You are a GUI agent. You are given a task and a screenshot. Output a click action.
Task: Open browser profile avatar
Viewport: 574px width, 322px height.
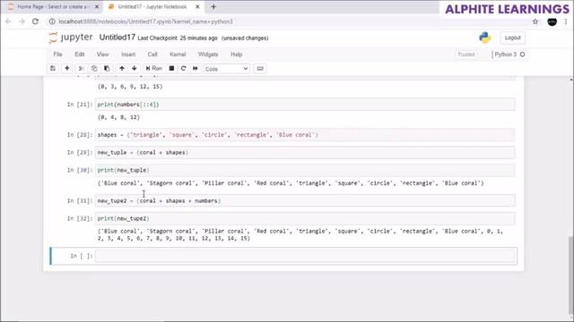(552, 21)
